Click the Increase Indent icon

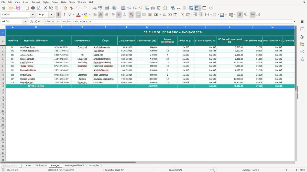[195, 15]
